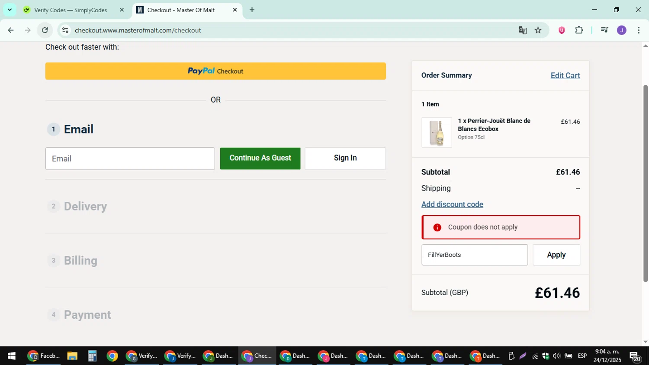Click the scrollbar up arrow
The width and height of the screenshot is (649, 365).
pyautogui.click(x=646, y=45)
